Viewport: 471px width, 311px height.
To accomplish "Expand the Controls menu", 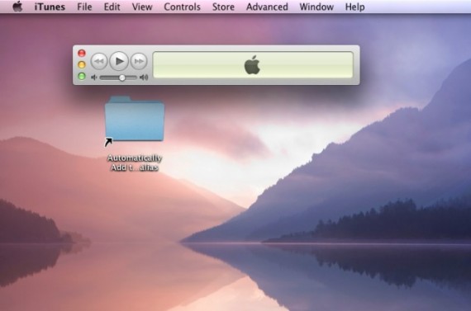I will pyautogui.click(x=182, y=7).
